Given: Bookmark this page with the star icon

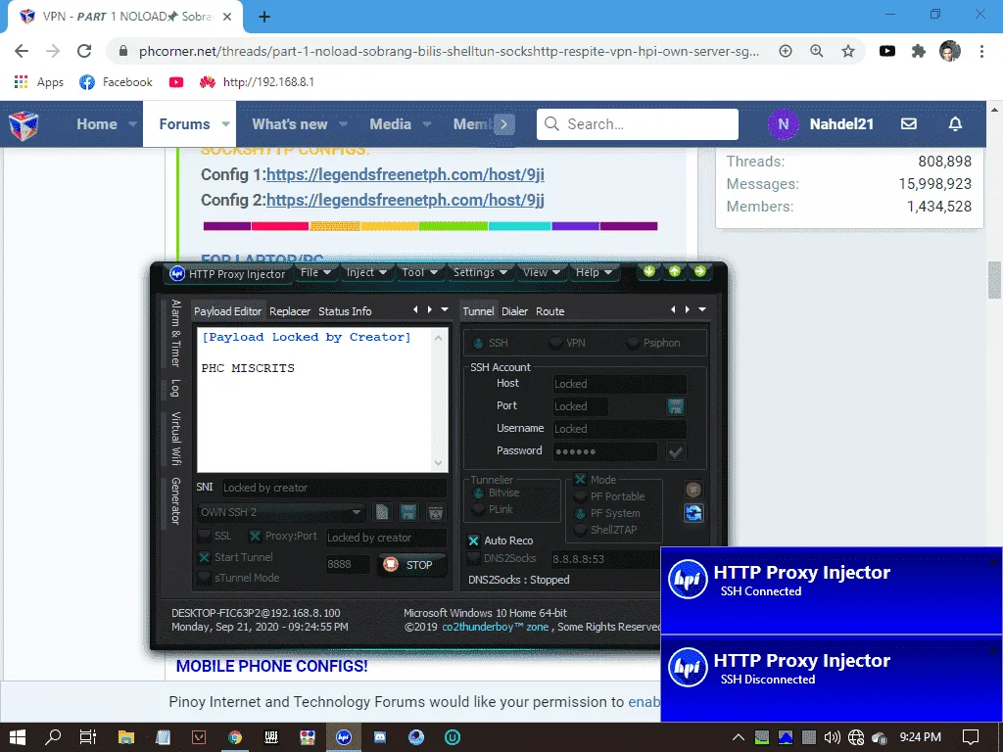Looking at the screenshot, I should tap(848, 51).
